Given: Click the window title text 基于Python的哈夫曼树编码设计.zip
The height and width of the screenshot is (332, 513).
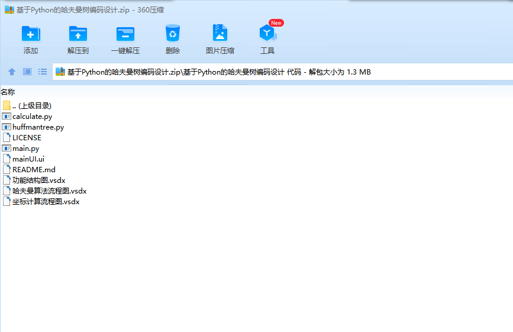Looking at the screenshot, I should pyautogui.click(x=73, y=10).
